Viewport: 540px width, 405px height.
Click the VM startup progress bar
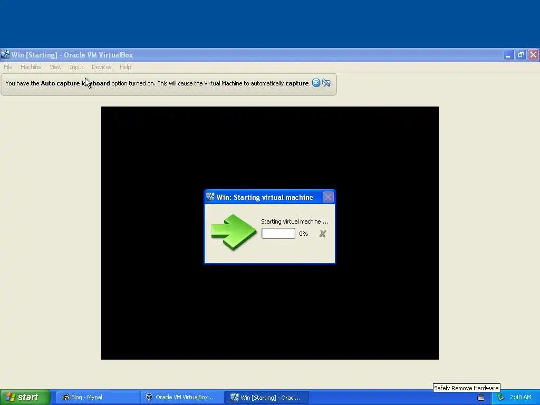click(278, 233)
